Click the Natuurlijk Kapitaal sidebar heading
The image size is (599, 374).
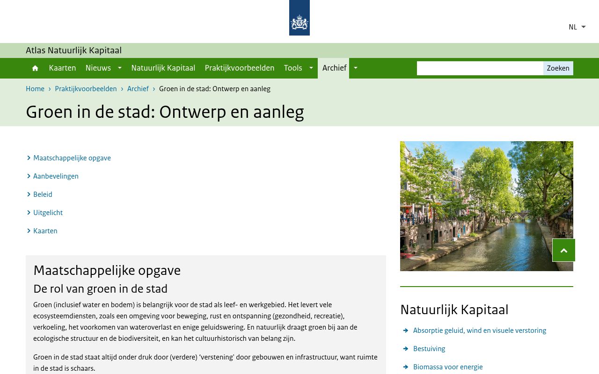(454, 310)
